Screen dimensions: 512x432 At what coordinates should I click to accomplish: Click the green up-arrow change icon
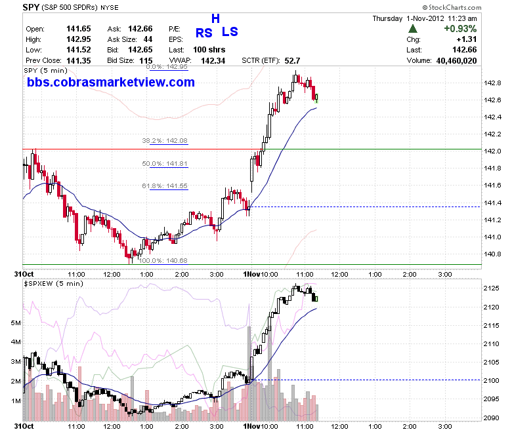click(413, 29)
